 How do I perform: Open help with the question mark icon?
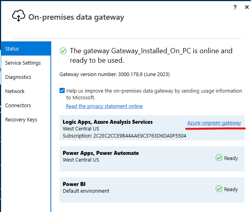(x=235, y=7)
